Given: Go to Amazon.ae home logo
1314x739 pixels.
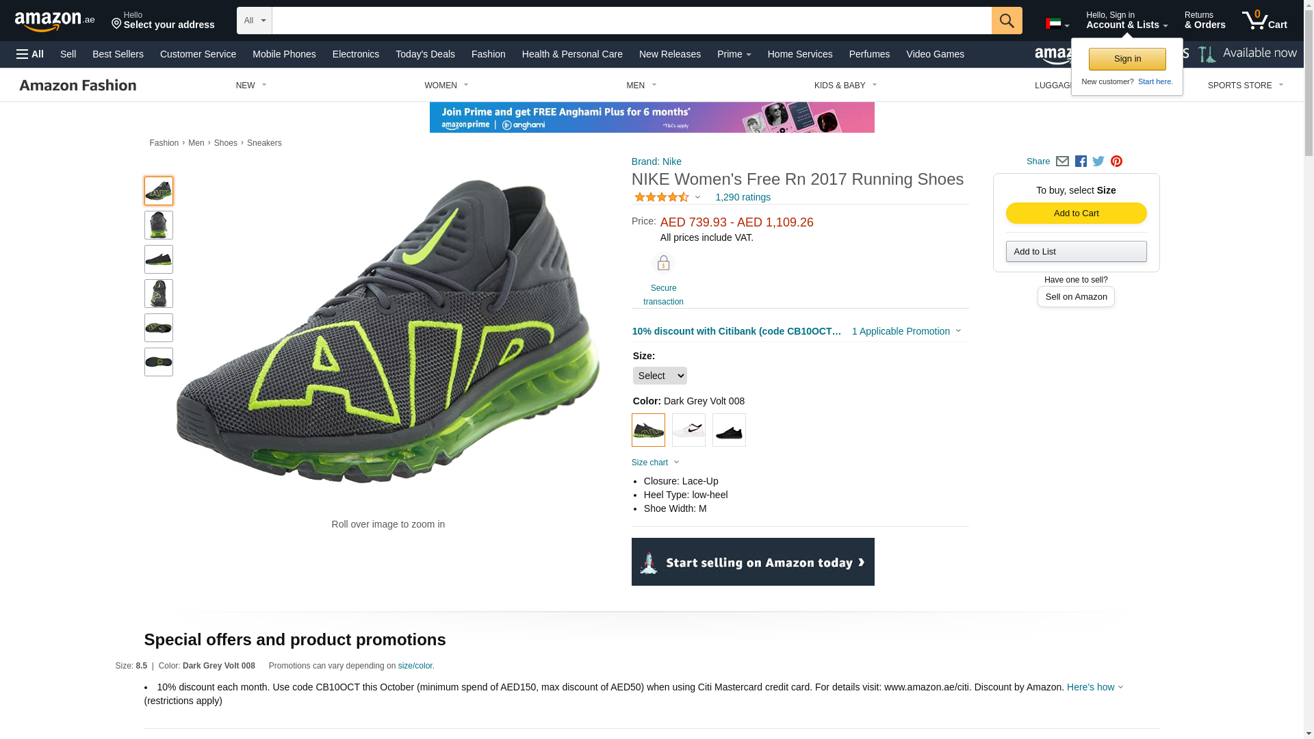Looking at the screenshot, I should click(x=55, y=21).
